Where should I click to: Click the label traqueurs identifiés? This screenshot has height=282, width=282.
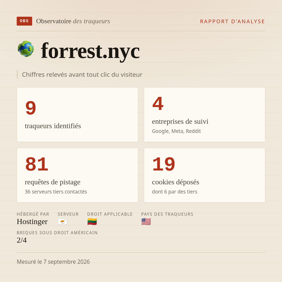coord(53,126)
